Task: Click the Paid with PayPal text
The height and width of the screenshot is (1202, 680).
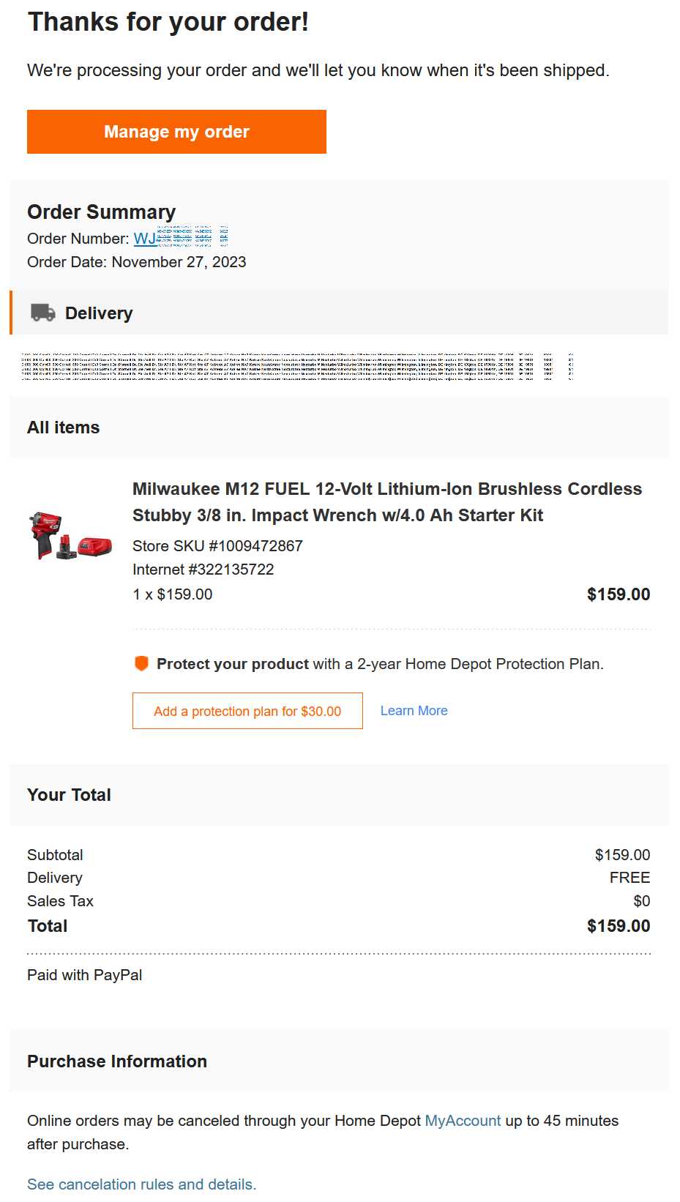Action: (x=84, y=975)
